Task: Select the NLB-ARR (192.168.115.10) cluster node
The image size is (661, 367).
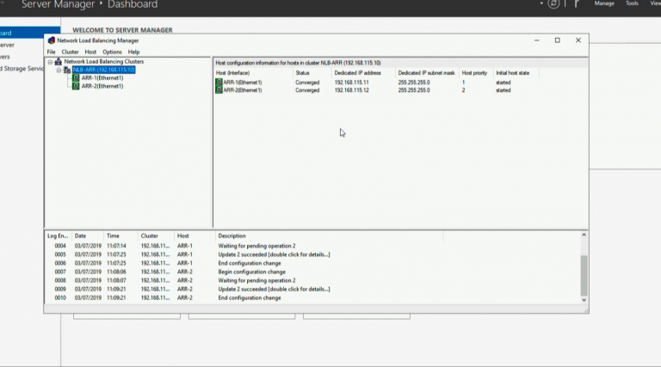Action: coord(103,70)
